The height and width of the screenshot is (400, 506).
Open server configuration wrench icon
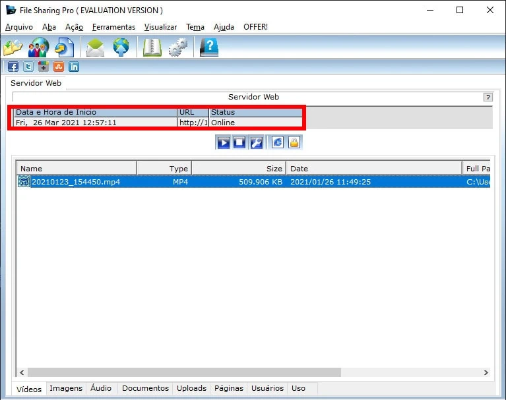click(257, 142)
